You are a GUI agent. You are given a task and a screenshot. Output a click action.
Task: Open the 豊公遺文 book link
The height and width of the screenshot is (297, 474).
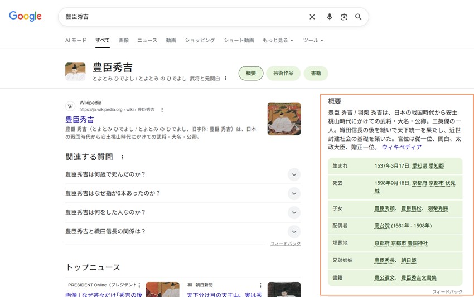385,278
